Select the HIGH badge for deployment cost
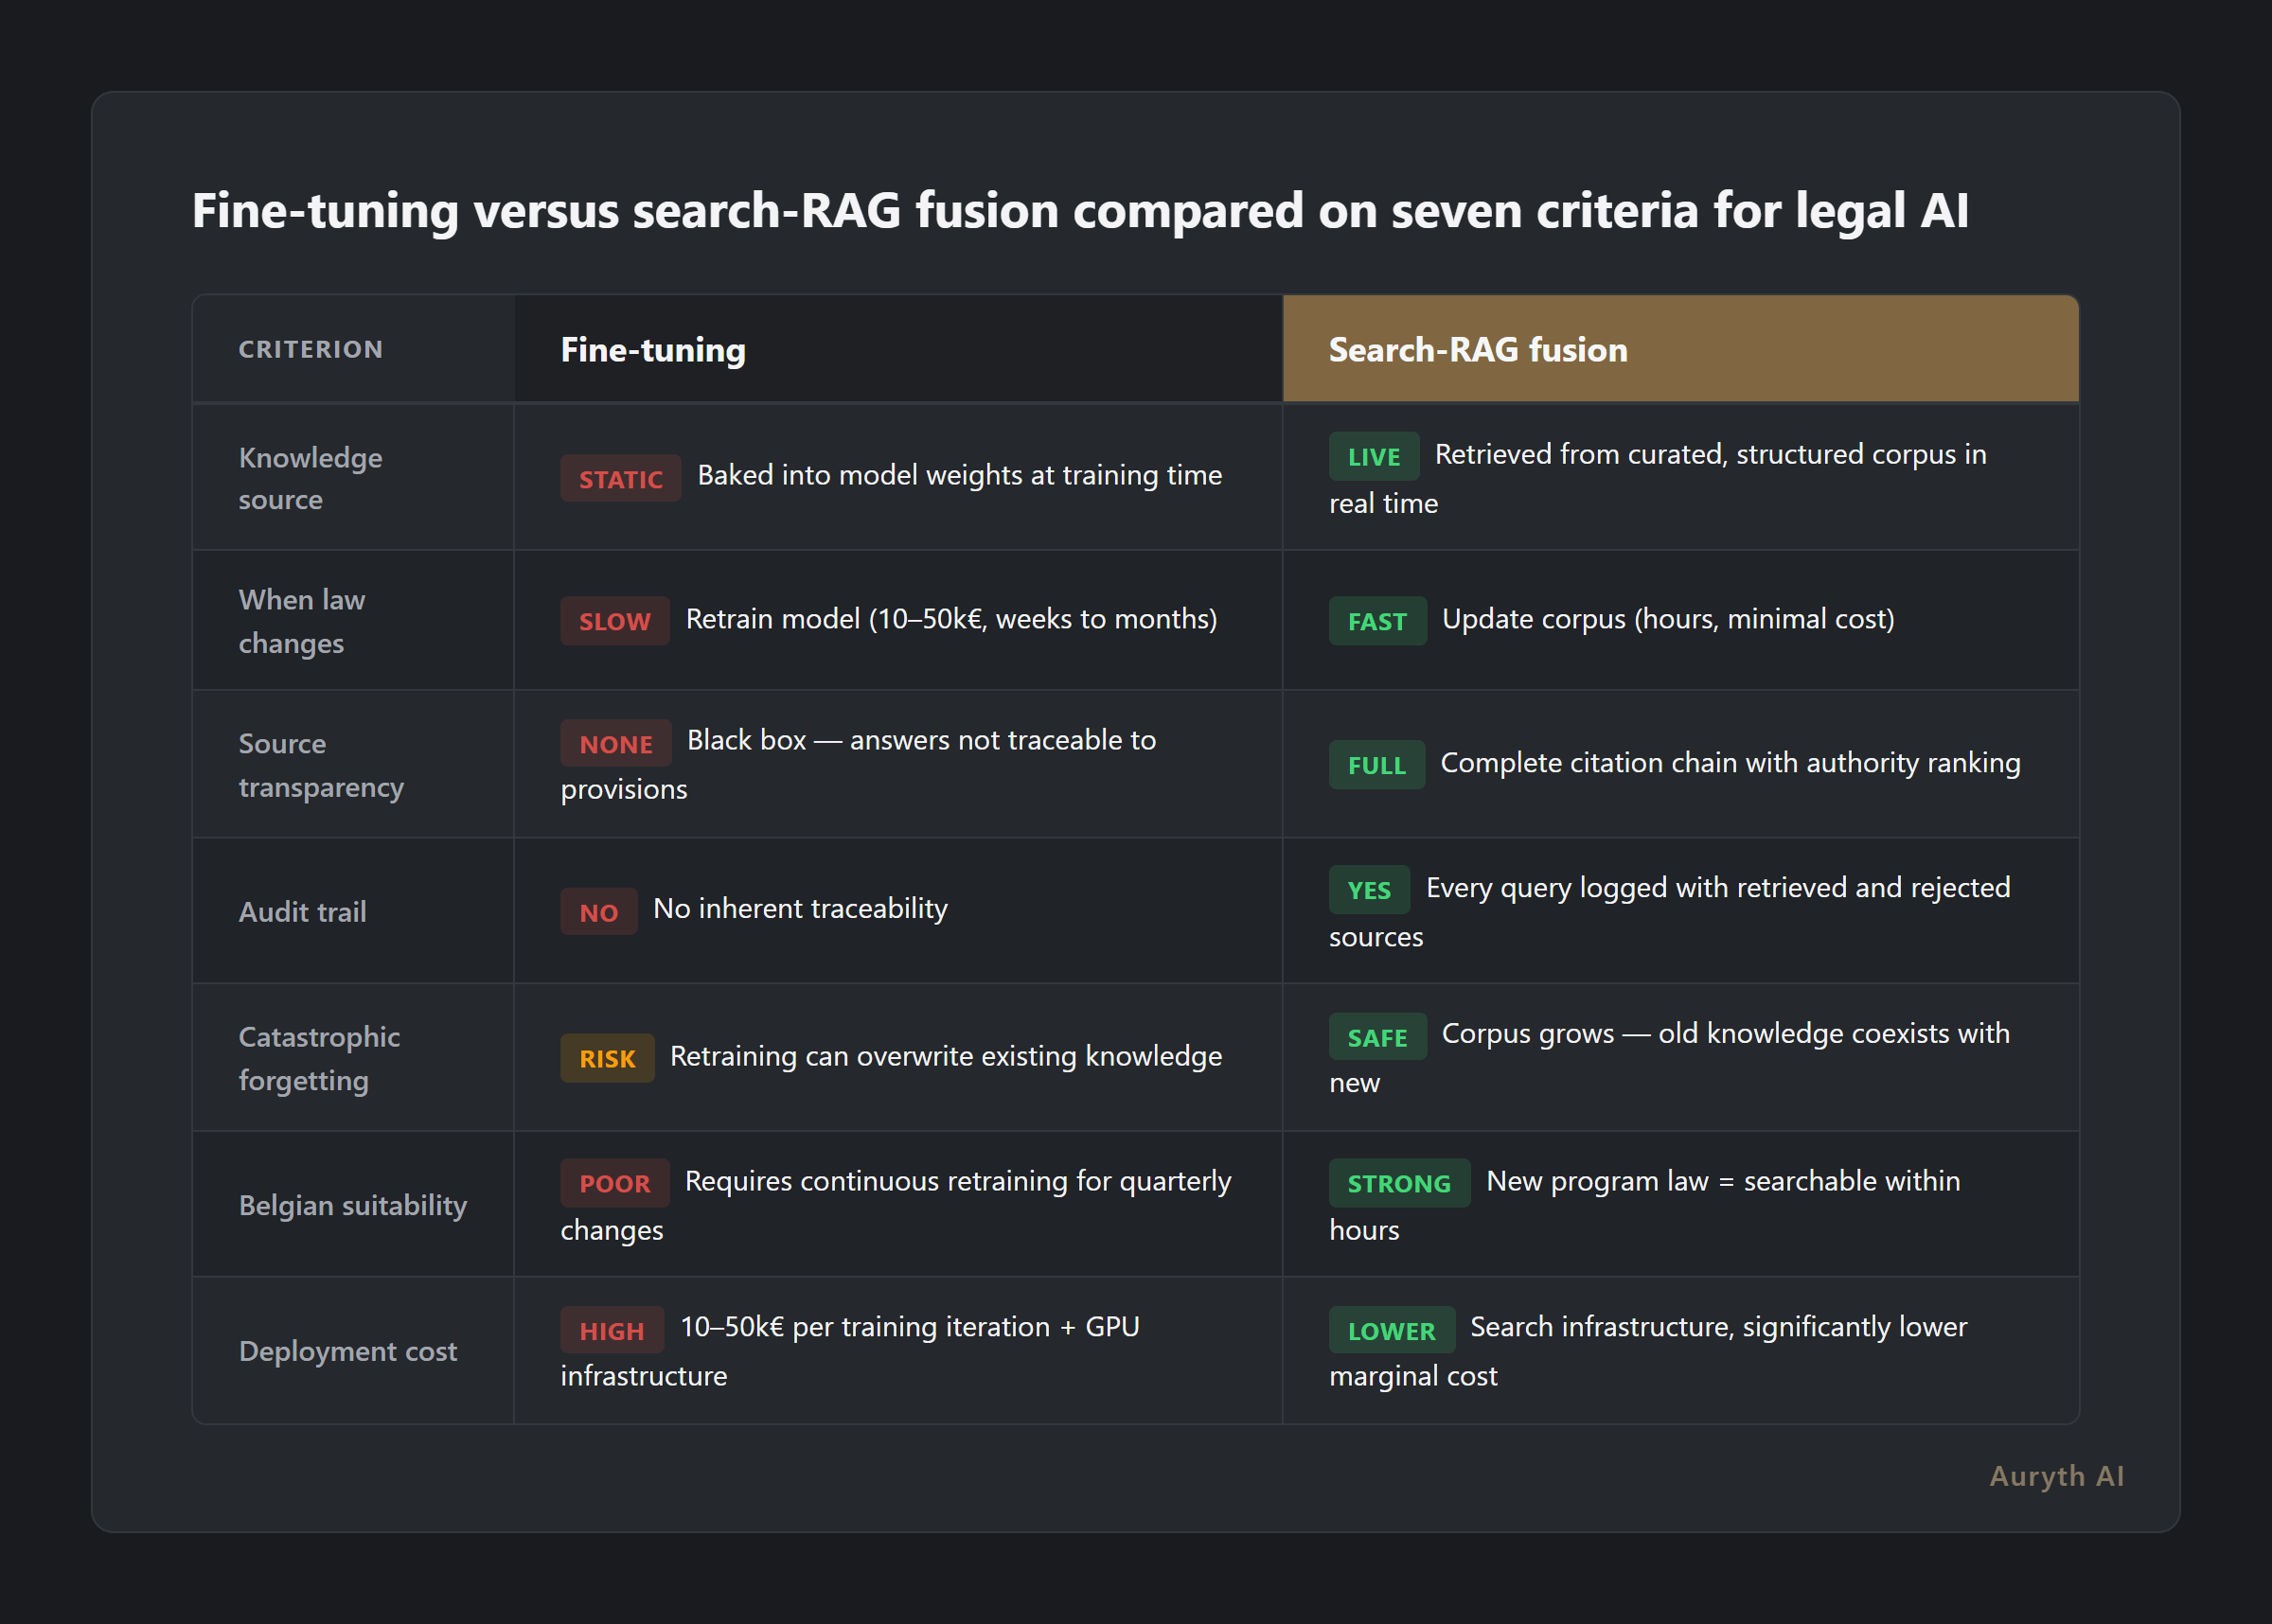The height and width of the screenshot is (1624, 2272). pos(612,1330)
